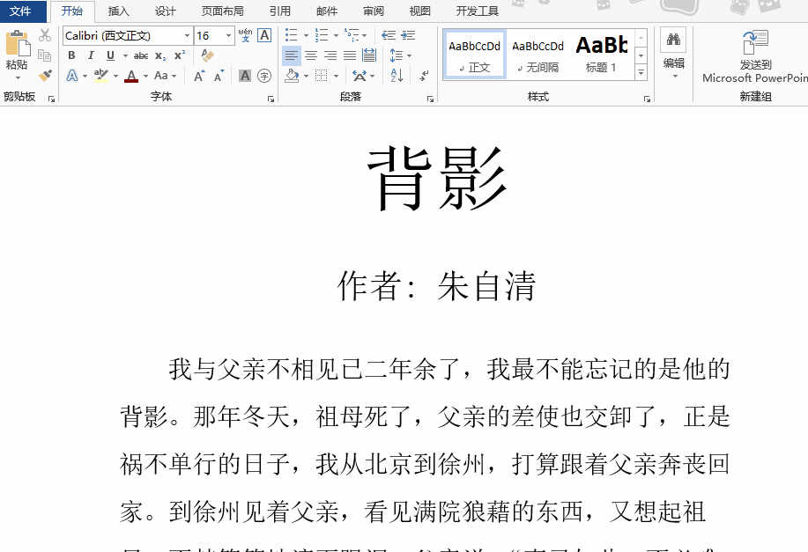Show or hide paragraph marks
Screen dimensions: 808x552
click(424, 76)
